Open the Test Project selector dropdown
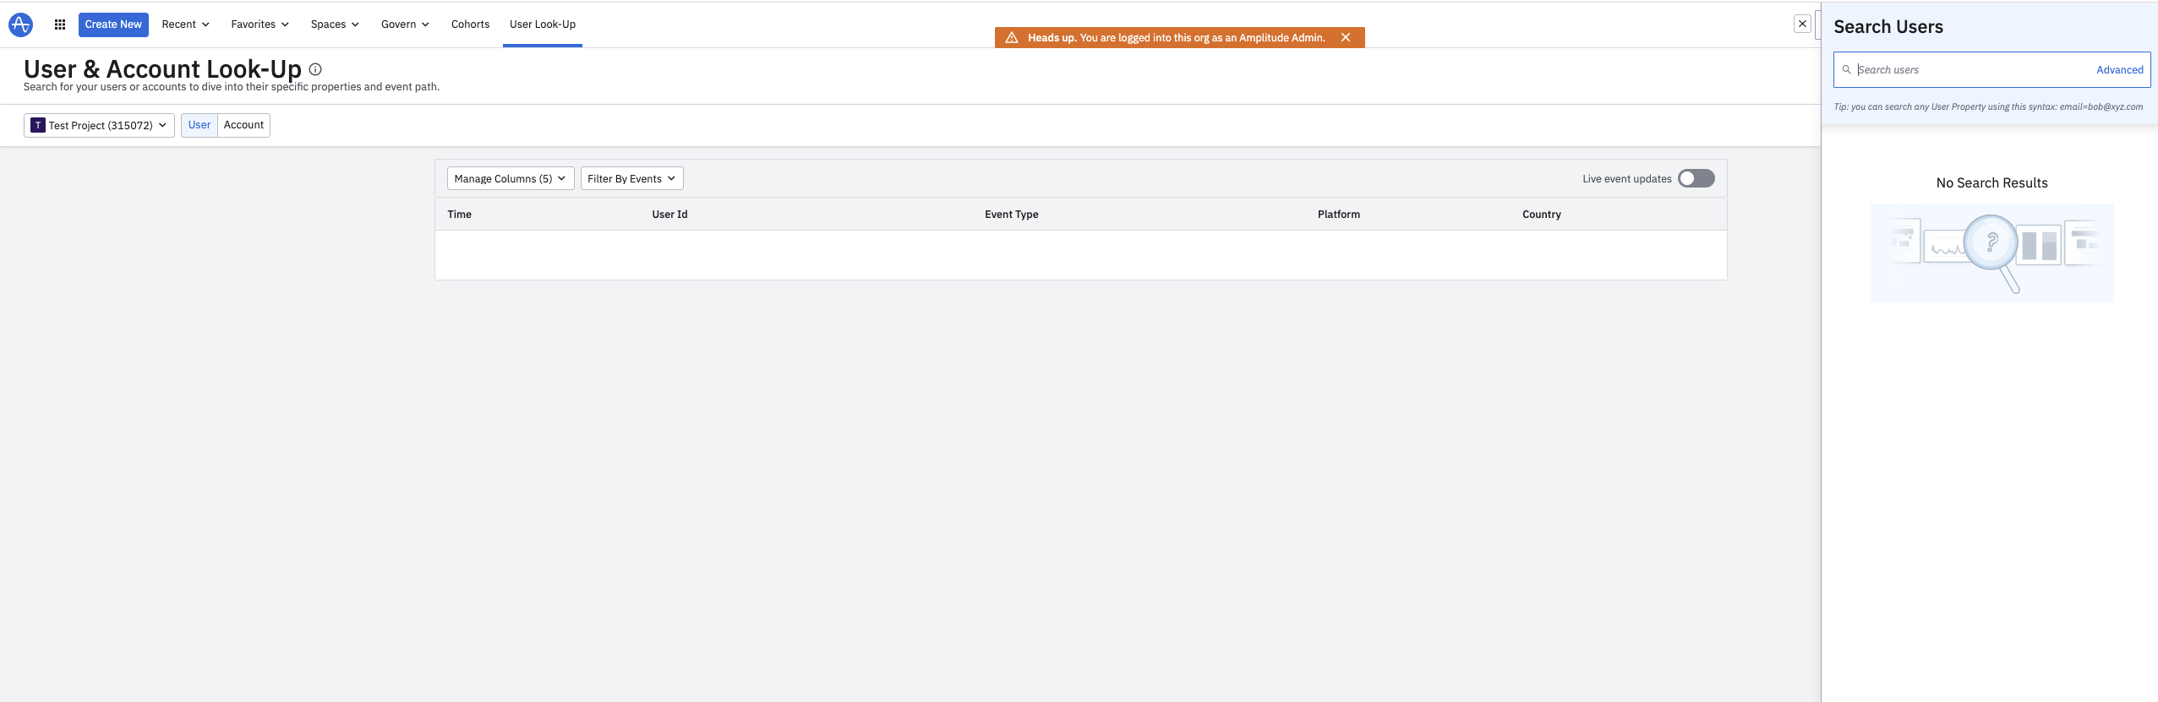The image size is (2158, 702). (99, 125)
